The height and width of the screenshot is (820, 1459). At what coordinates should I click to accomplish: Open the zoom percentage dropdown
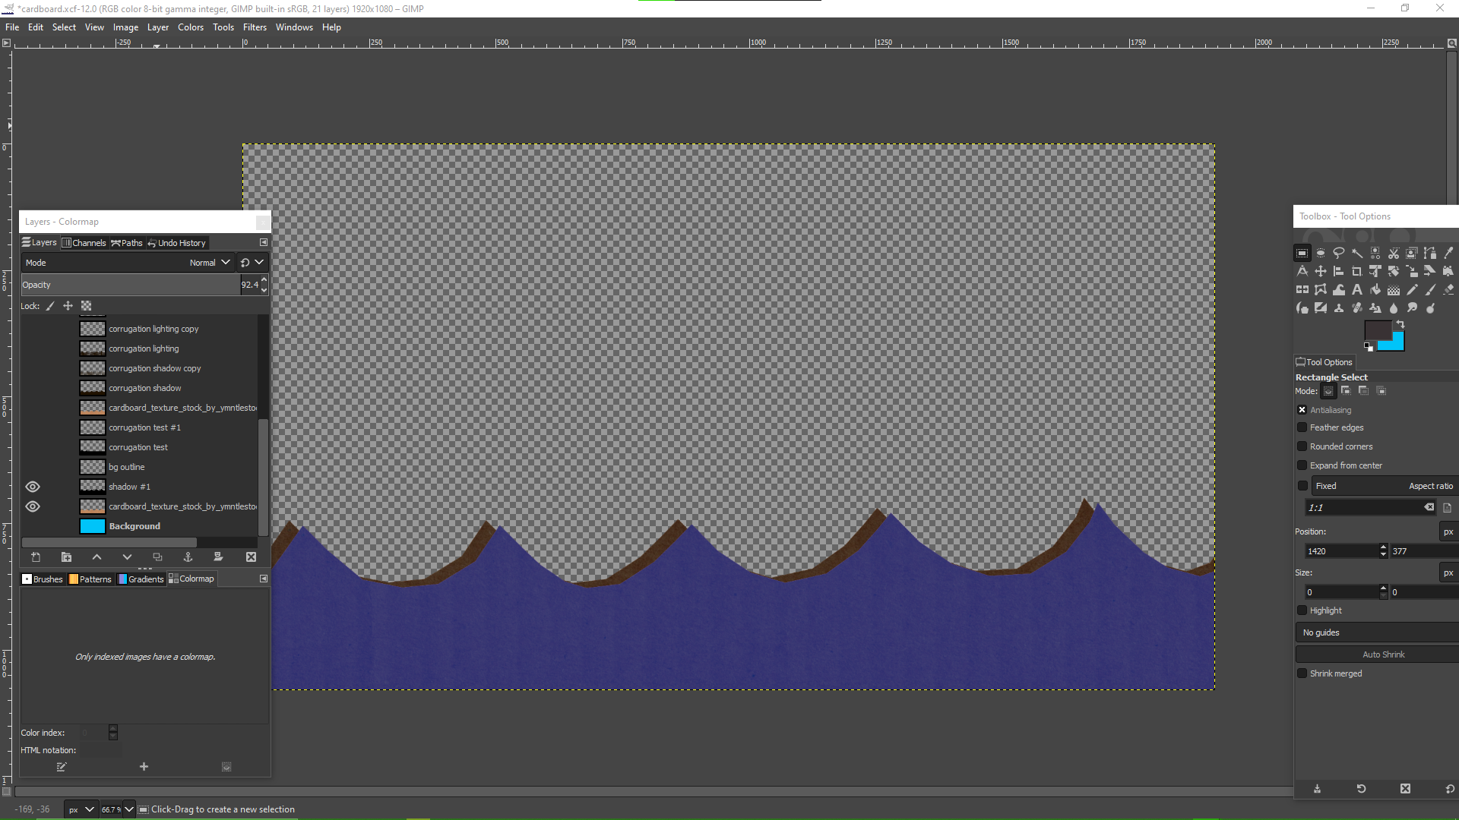point(128,809)
